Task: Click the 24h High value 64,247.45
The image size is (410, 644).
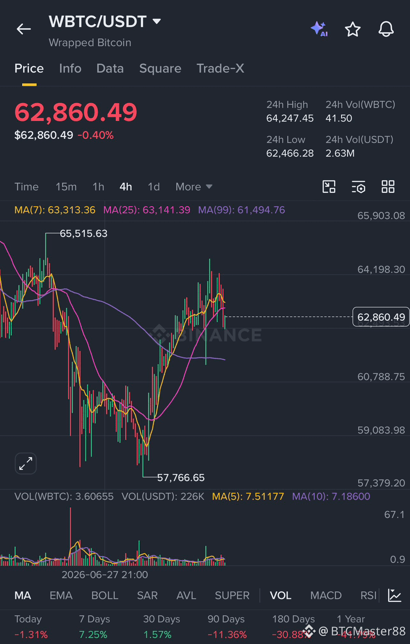Action: pos(290,118)
